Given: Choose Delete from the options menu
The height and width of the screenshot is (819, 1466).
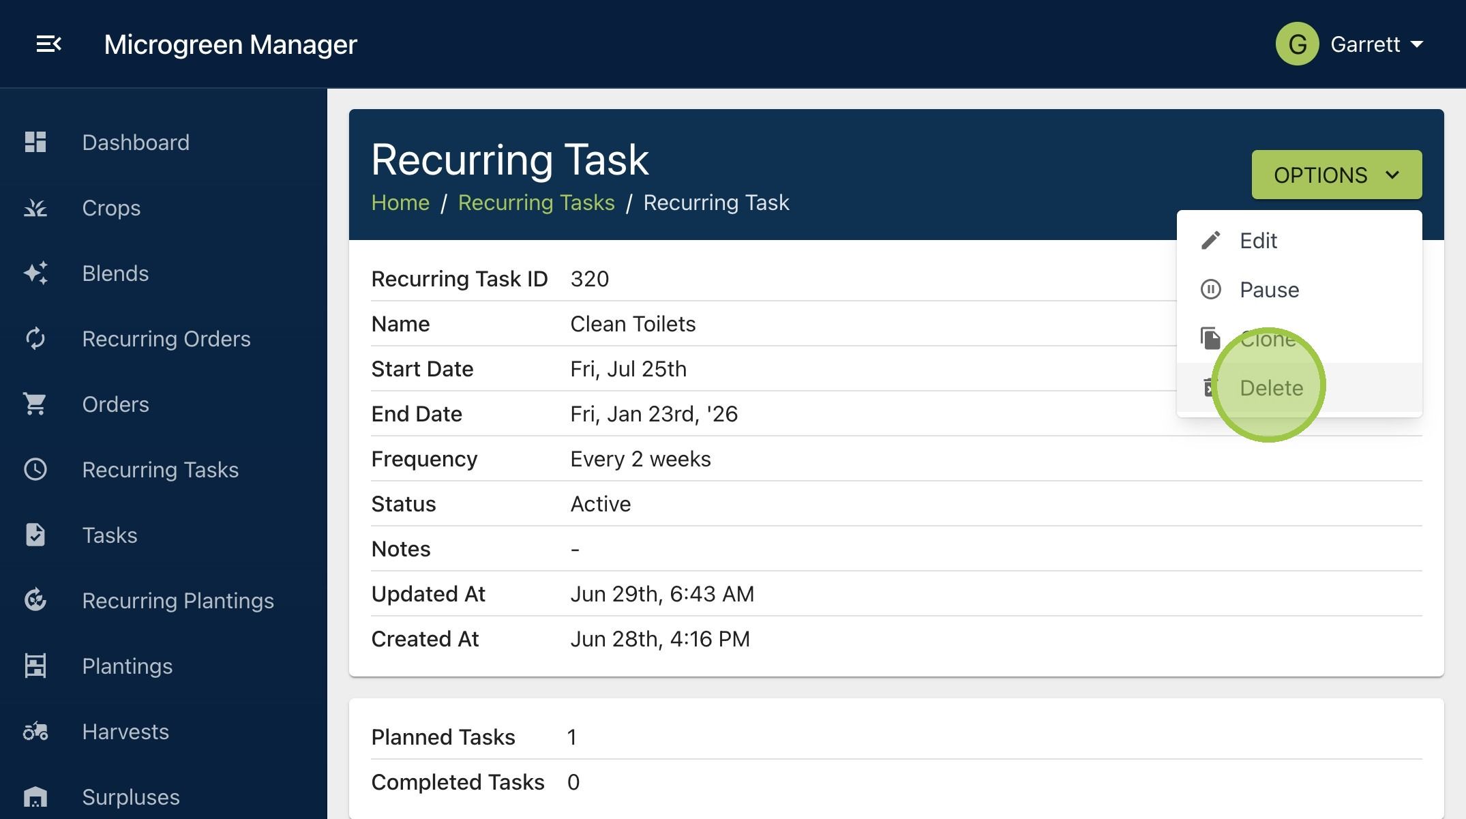Looking at the screenshot, I should pos(1299,387).
